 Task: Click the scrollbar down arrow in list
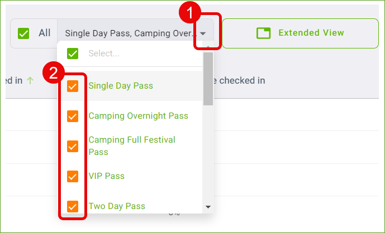point(208,207)
